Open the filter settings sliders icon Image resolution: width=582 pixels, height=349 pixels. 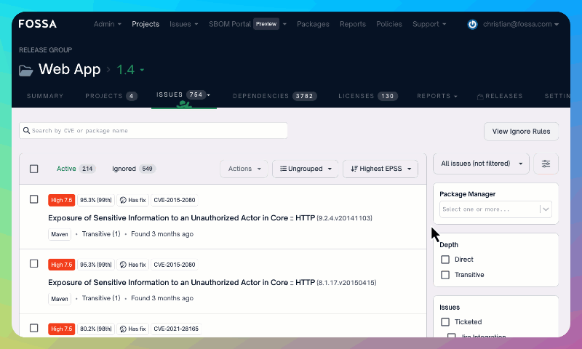(x=546, y=164)
